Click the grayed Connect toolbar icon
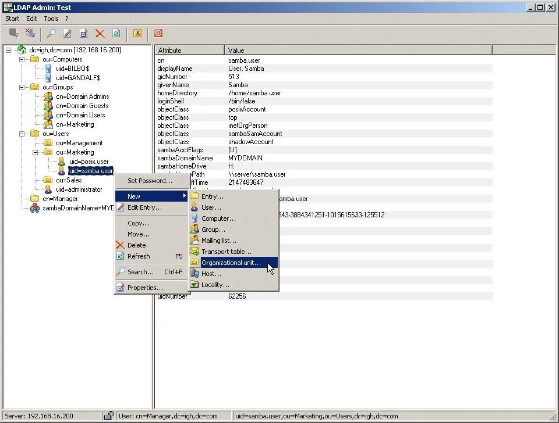The height and width of the screenshot is (423, 559). pos(14,34)
